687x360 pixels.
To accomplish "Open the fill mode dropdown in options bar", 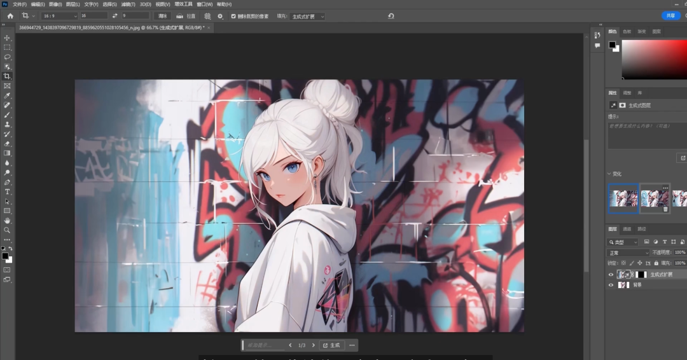I will click(x=308, y=16).
